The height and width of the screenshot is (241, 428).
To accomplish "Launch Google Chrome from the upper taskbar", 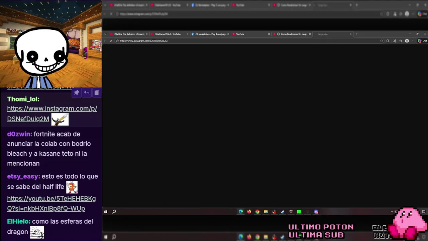I will pos(257,212).
